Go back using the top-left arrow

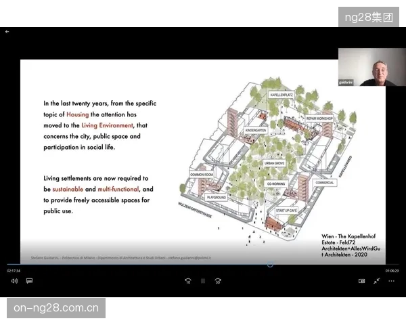tap(7, 32)
